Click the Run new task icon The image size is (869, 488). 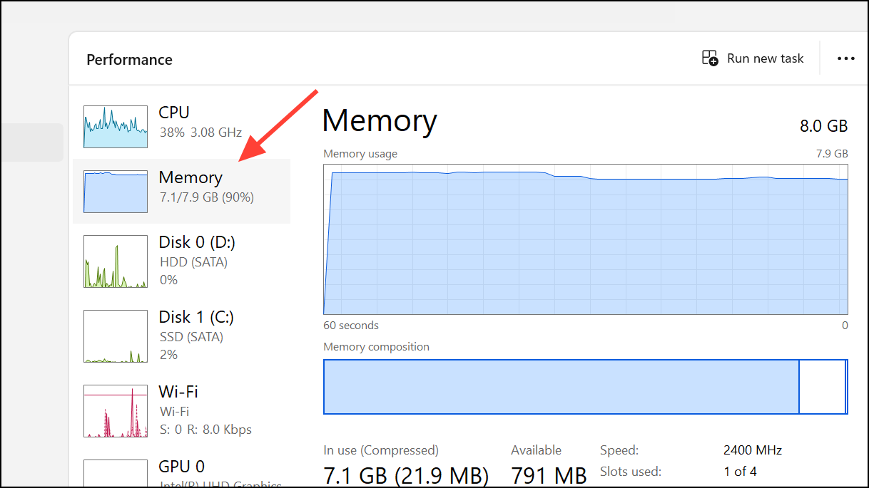709,58
